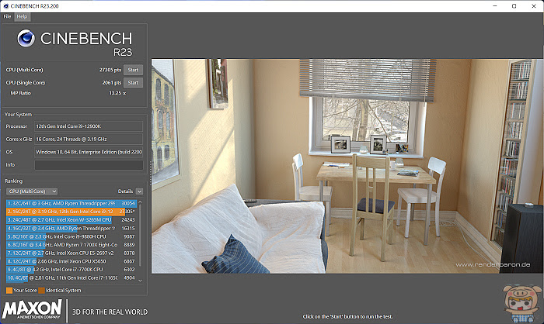This screenshot has height=324, width=544.
Task: Maximize the Cinebench window
Action: coord(514,6)
